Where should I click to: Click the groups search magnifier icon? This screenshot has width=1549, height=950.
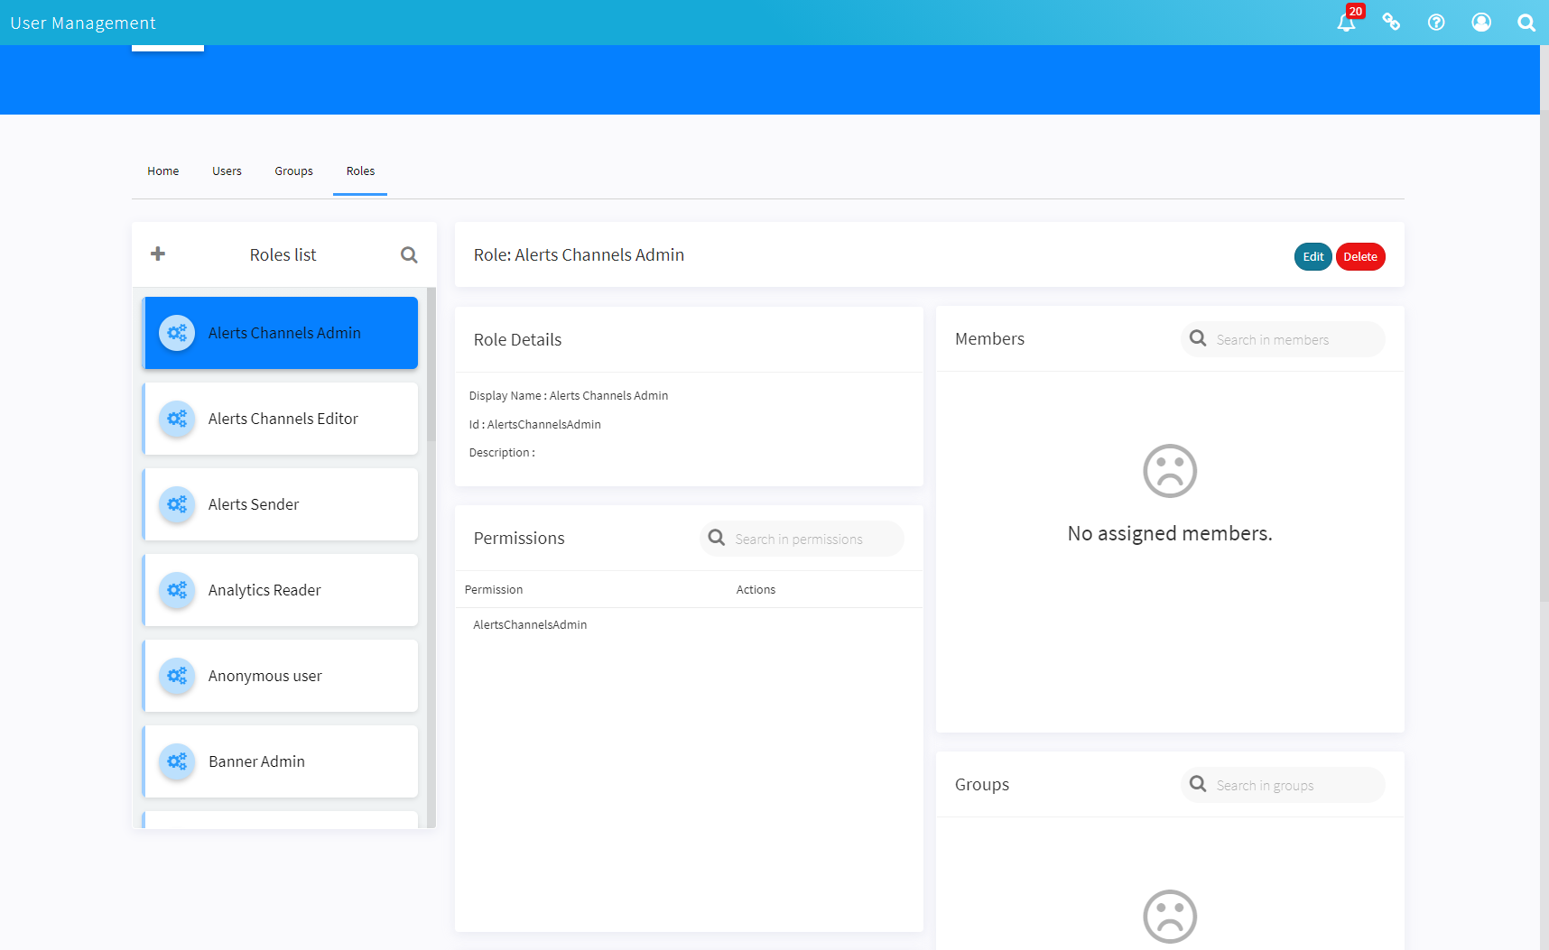[x=1198, y=784]
